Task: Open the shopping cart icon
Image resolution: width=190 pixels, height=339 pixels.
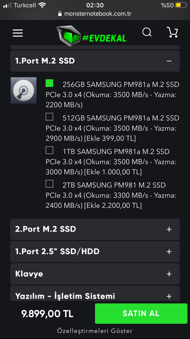Action: click(x=172, y=32)
